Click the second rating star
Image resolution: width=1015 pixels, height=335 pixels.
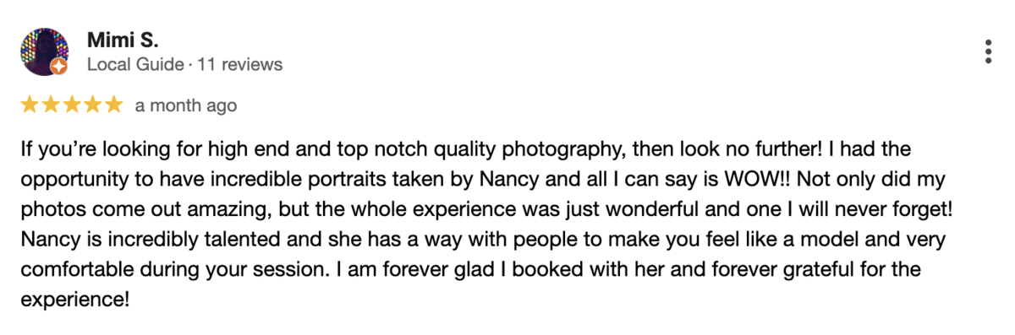(51, 105)
